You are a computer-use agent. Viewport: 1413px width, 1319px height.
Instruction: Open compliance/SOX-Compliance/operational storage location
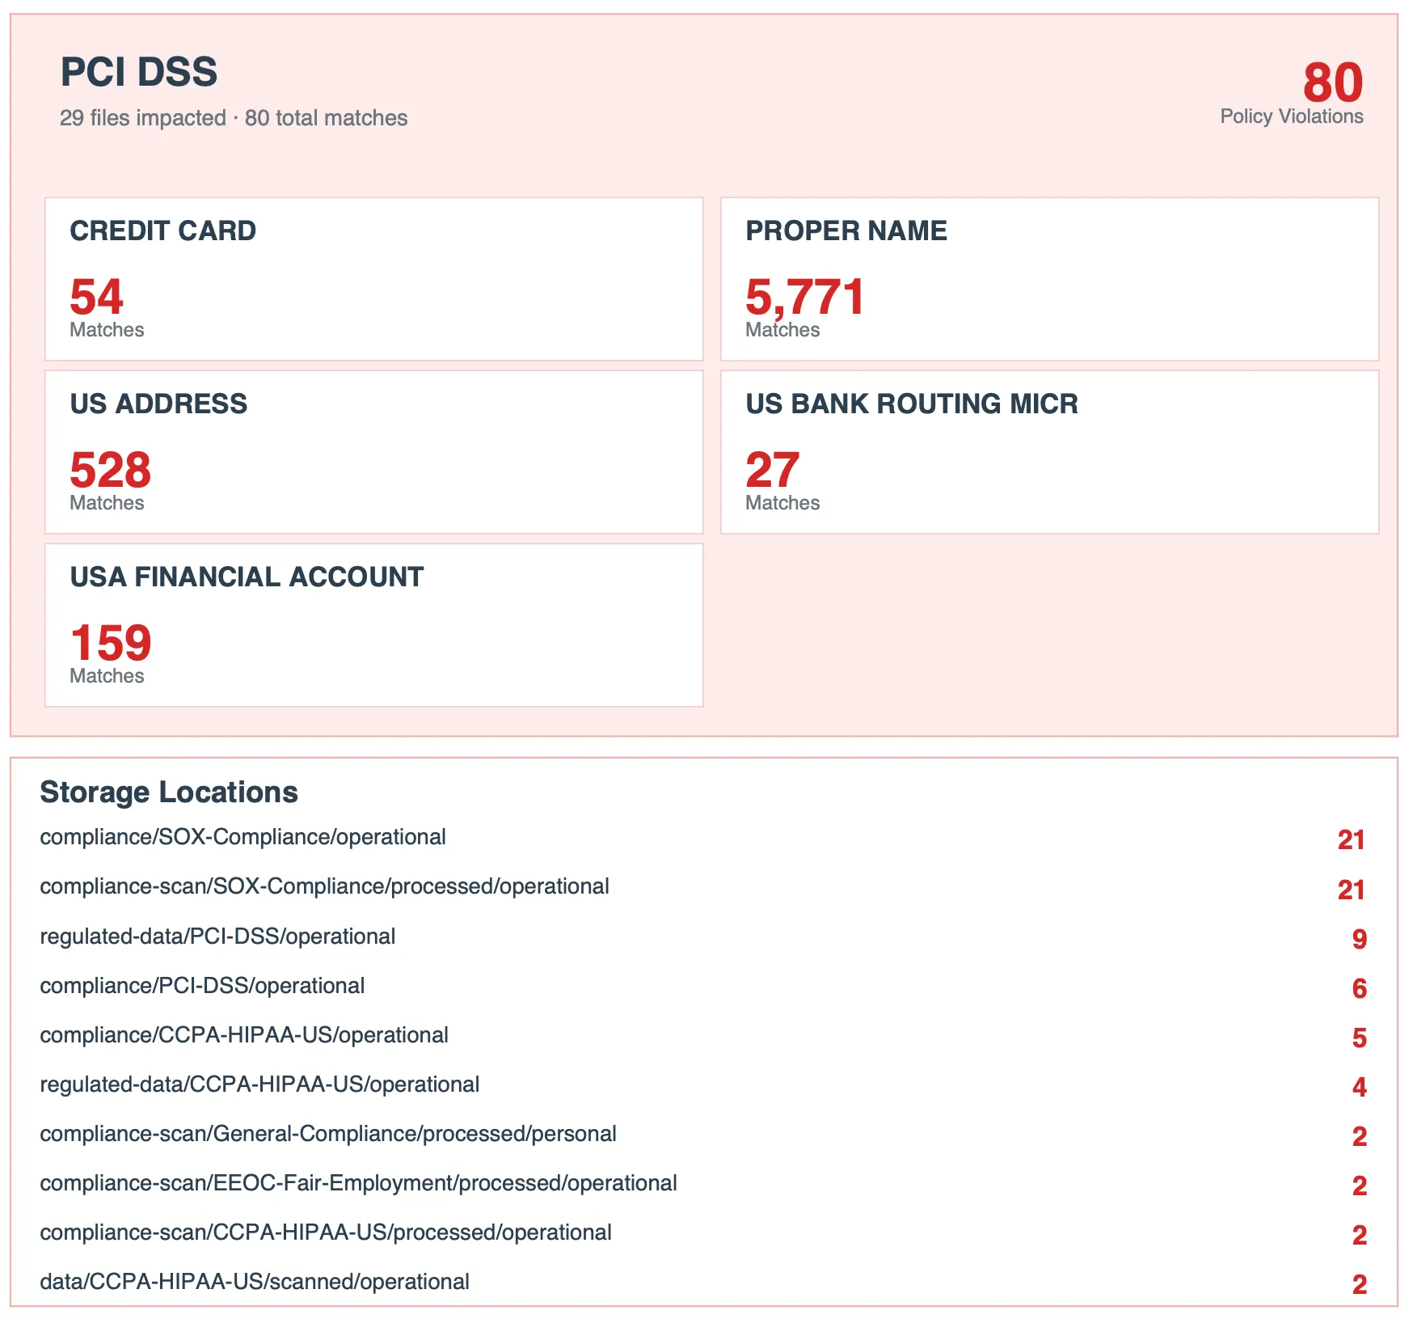(243, 838)
